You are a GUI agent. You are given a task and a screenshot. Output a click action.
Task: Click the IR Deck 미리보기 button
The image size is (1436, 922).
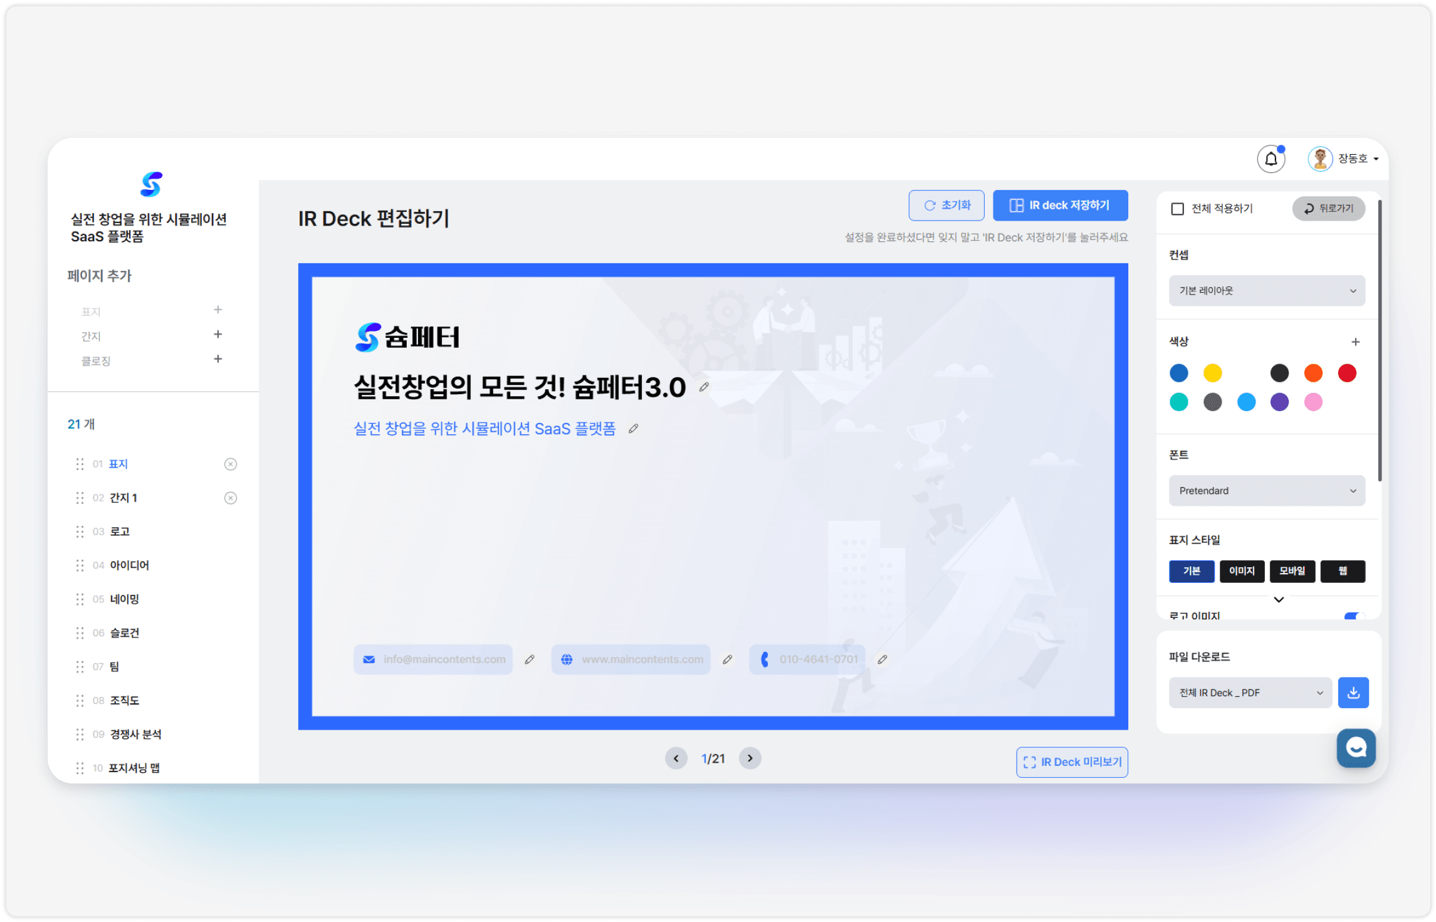pyautogui.click(x=1072, y=762)
